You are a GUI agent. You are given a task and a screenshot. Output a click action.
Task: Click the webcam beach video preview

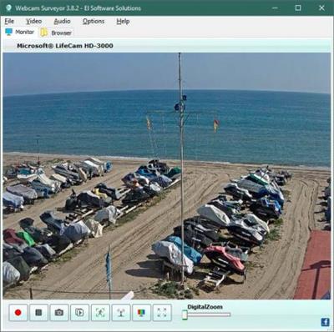coord(167,176)
